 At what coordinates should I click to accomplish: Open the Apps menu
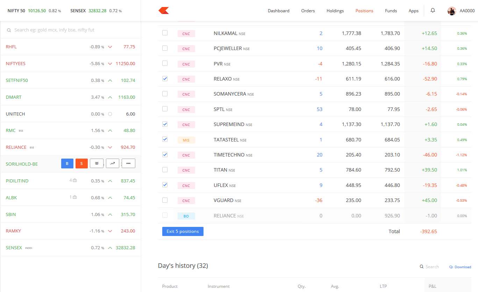click(x=414, y=11)
